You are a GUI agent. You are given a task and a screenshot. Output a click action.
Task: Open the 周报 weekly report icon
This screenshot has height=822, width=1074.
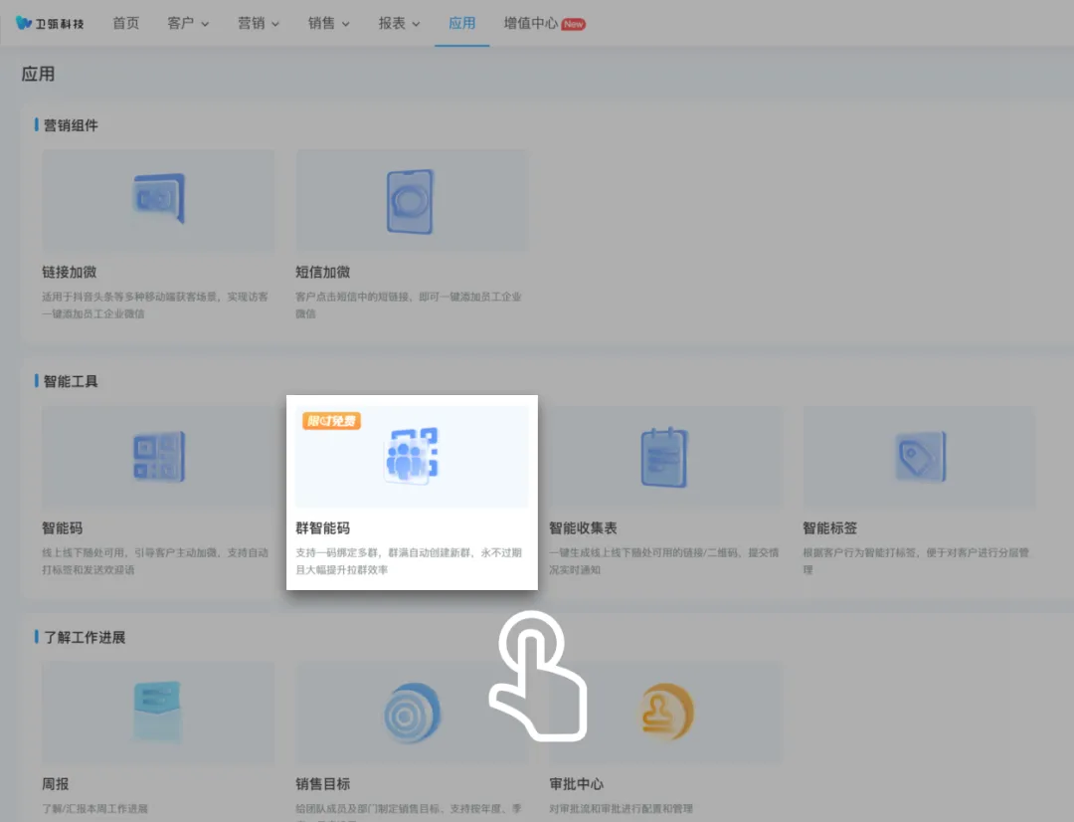coord(158,713)
